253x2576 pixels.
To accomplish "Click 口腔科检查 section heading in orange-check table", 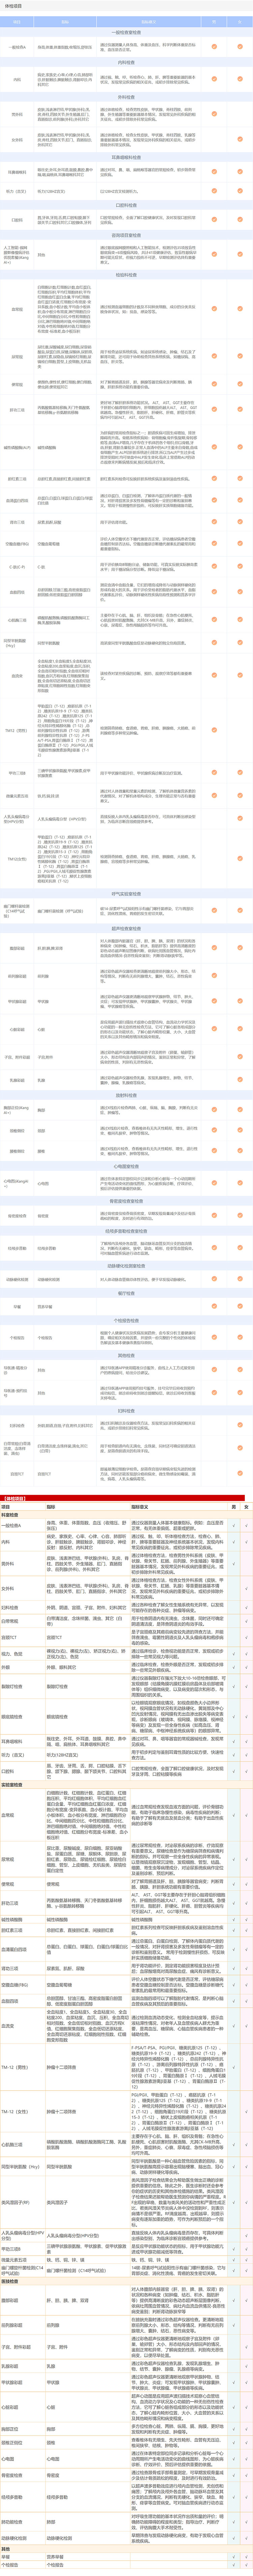I will [x=126, y=204].
